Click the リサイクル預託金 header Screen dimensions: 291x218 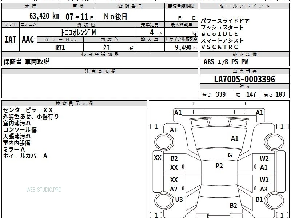coord(181,39)
